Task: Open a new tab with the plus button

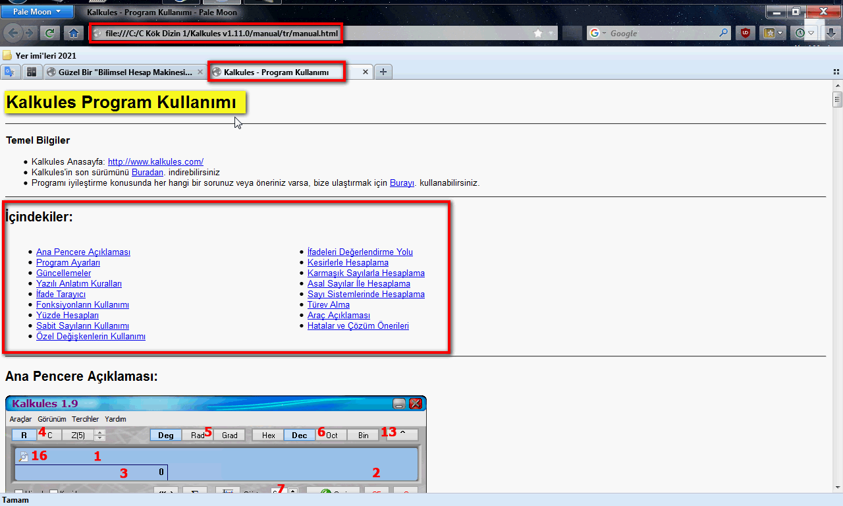Action: tap(383, 72)
